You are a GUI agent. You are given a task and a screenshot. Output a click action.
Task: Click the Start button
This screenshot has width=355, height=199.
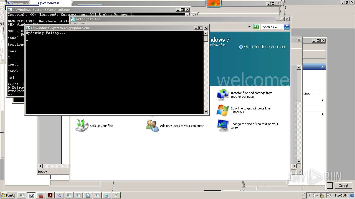(x=7, y=195)
